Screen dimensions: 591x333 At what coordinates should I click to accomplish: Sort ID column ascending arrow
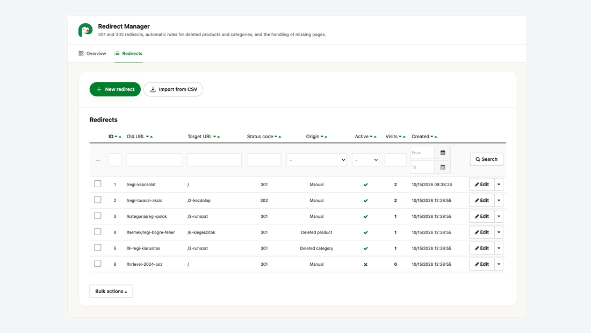pos(120,137)
